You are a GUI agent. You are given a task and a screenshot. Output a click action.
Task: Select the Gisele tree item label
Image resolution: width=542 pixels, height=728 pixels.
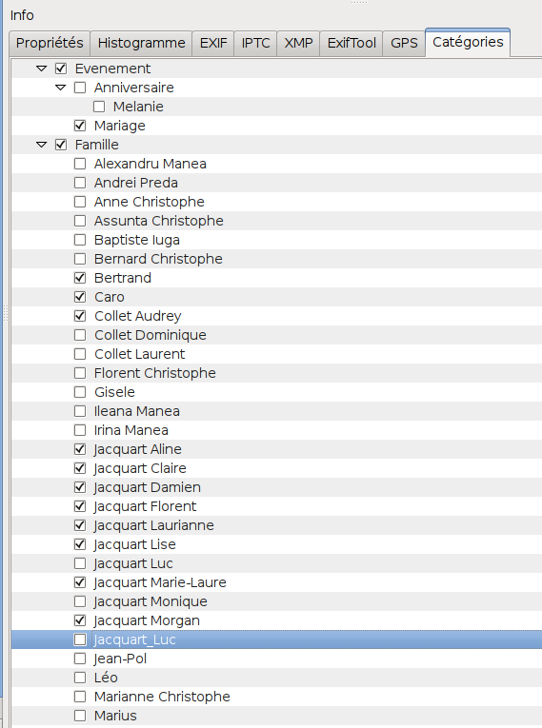(115, 392)
